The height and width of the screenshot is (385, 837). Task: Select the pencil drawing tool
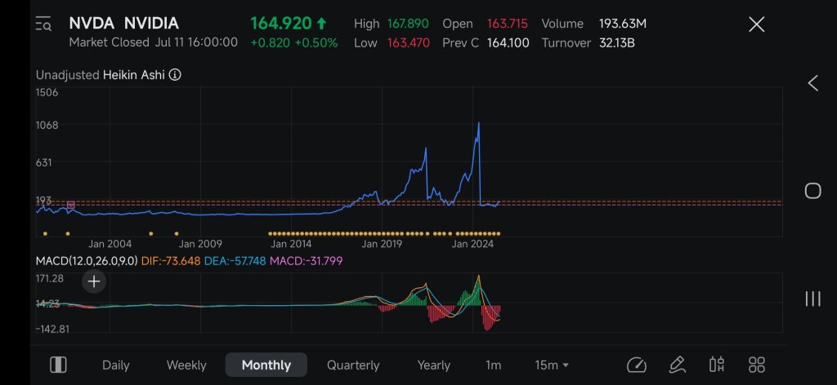[677, 365]
